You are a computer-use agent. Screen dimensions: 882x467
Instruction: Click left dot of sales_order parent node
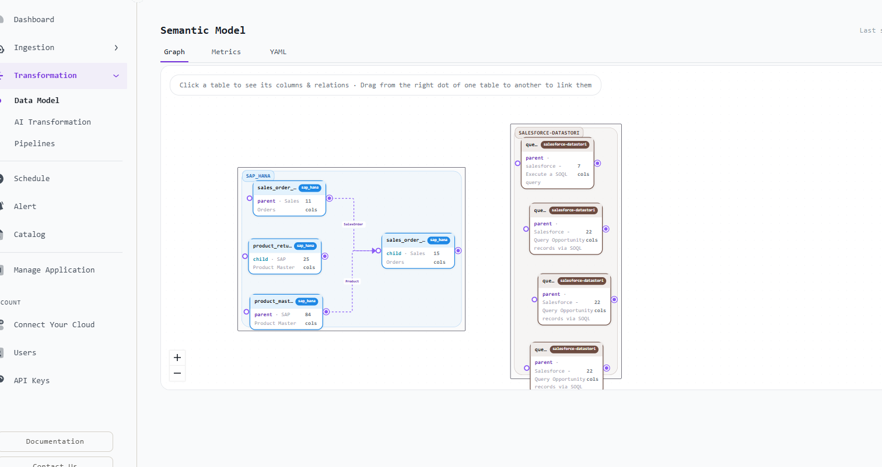click(x=250, y=198)
